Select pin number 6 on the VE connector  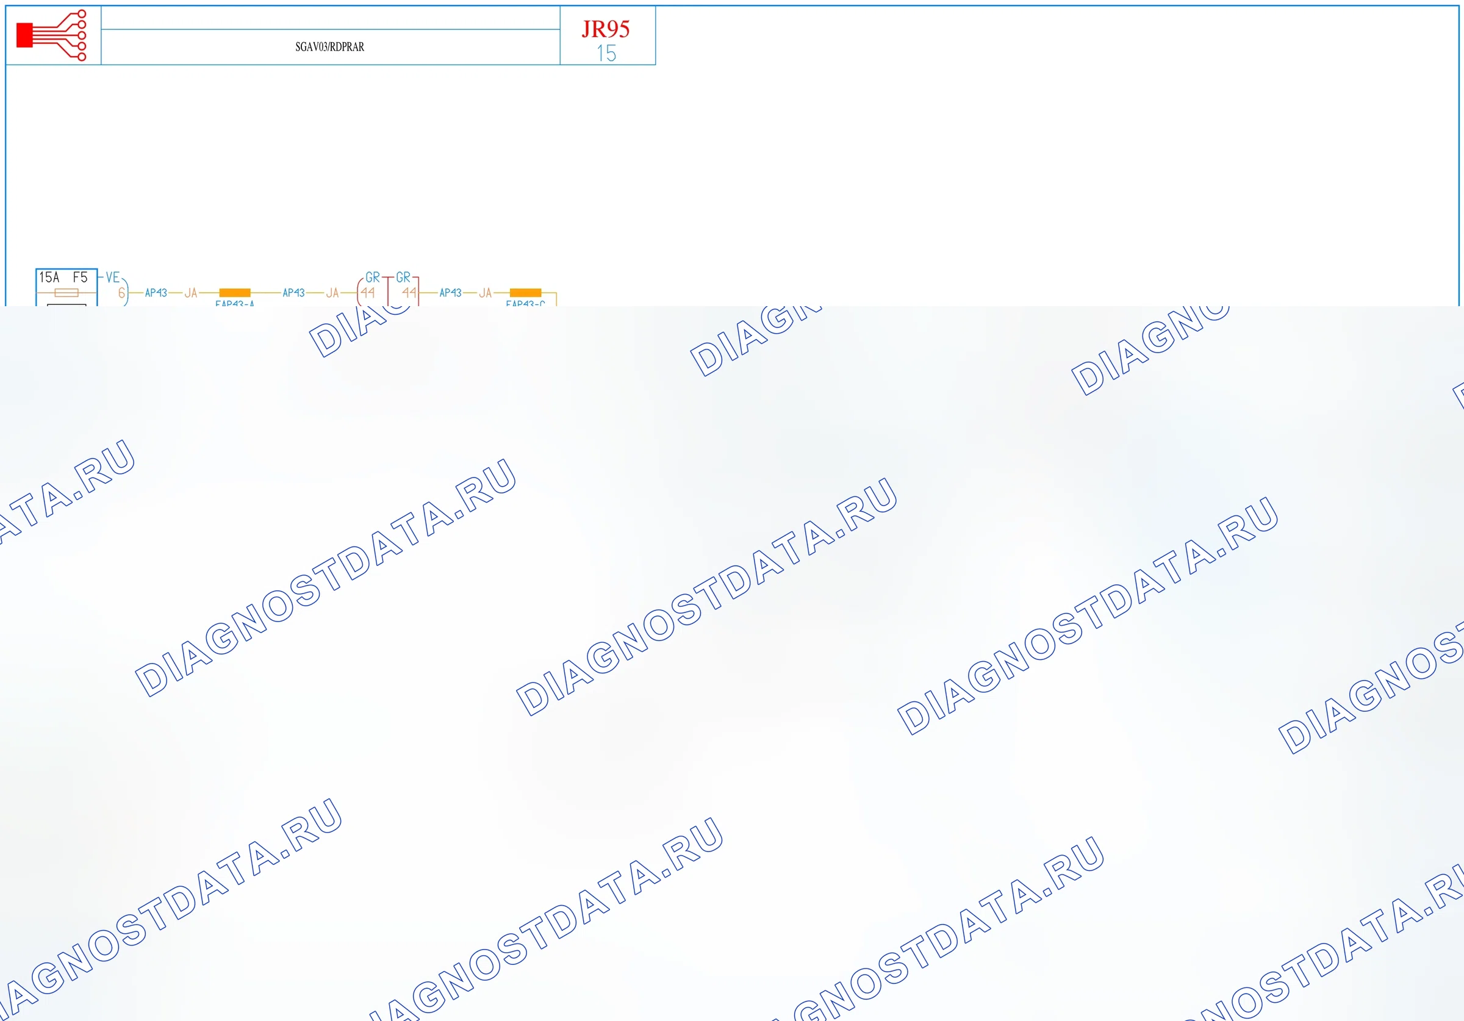[121, 293]
